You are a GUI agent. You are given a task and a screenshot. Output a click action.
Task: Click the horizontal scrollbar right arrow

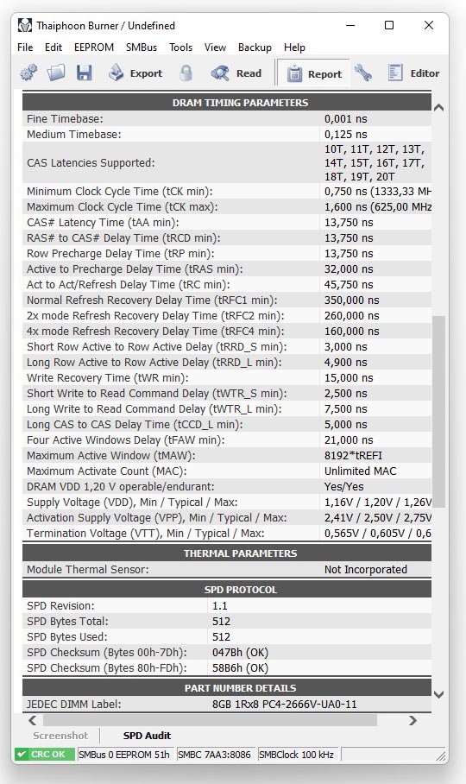coord(412,720)
